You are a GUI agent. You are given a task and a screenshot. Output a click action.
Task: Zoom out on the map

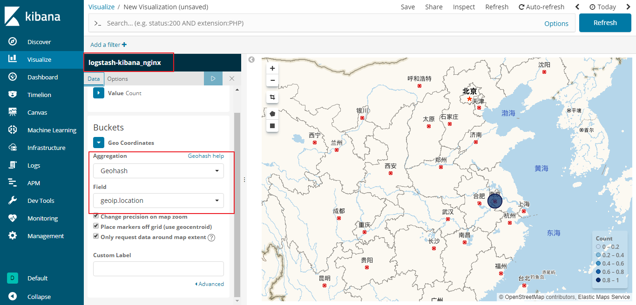point(272,80)
